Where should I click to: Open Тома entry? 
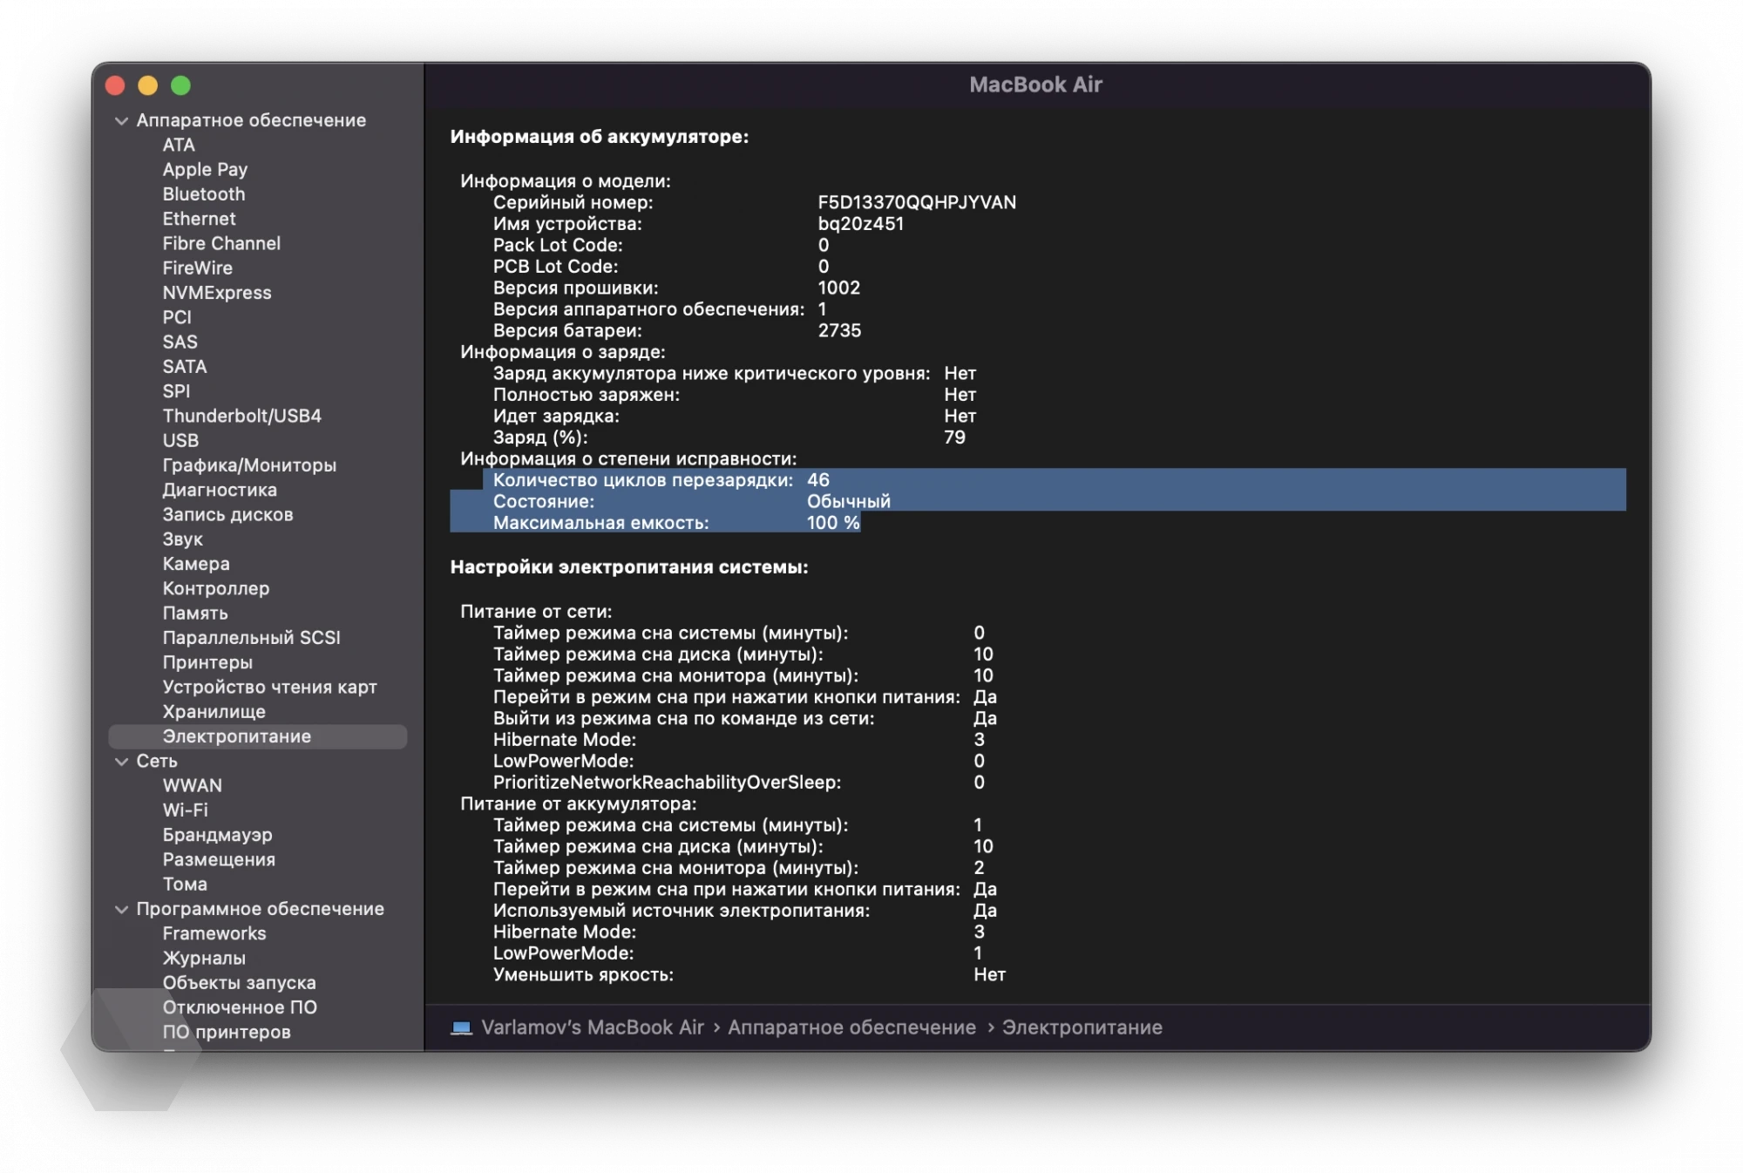(x=185, y=884)
